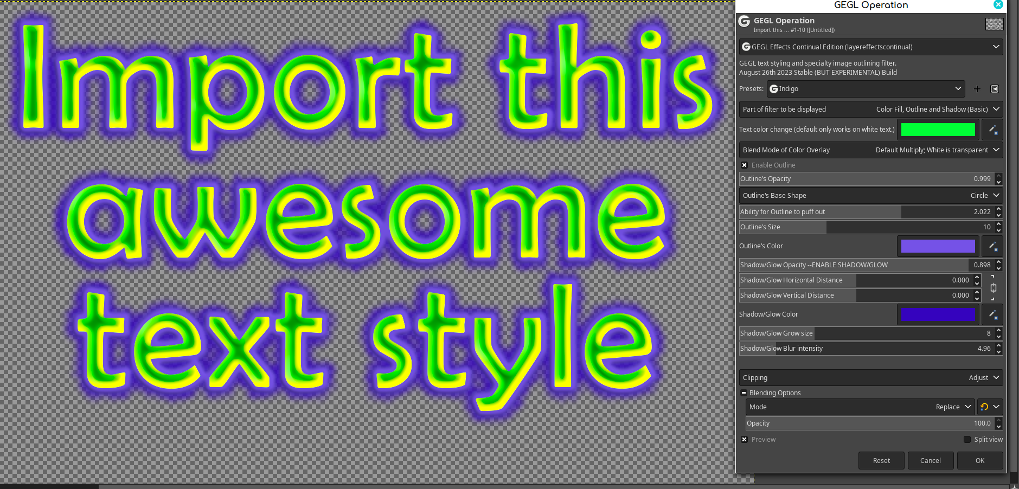Adjust Shadow/Glow Opacity slider

point(867,265)
